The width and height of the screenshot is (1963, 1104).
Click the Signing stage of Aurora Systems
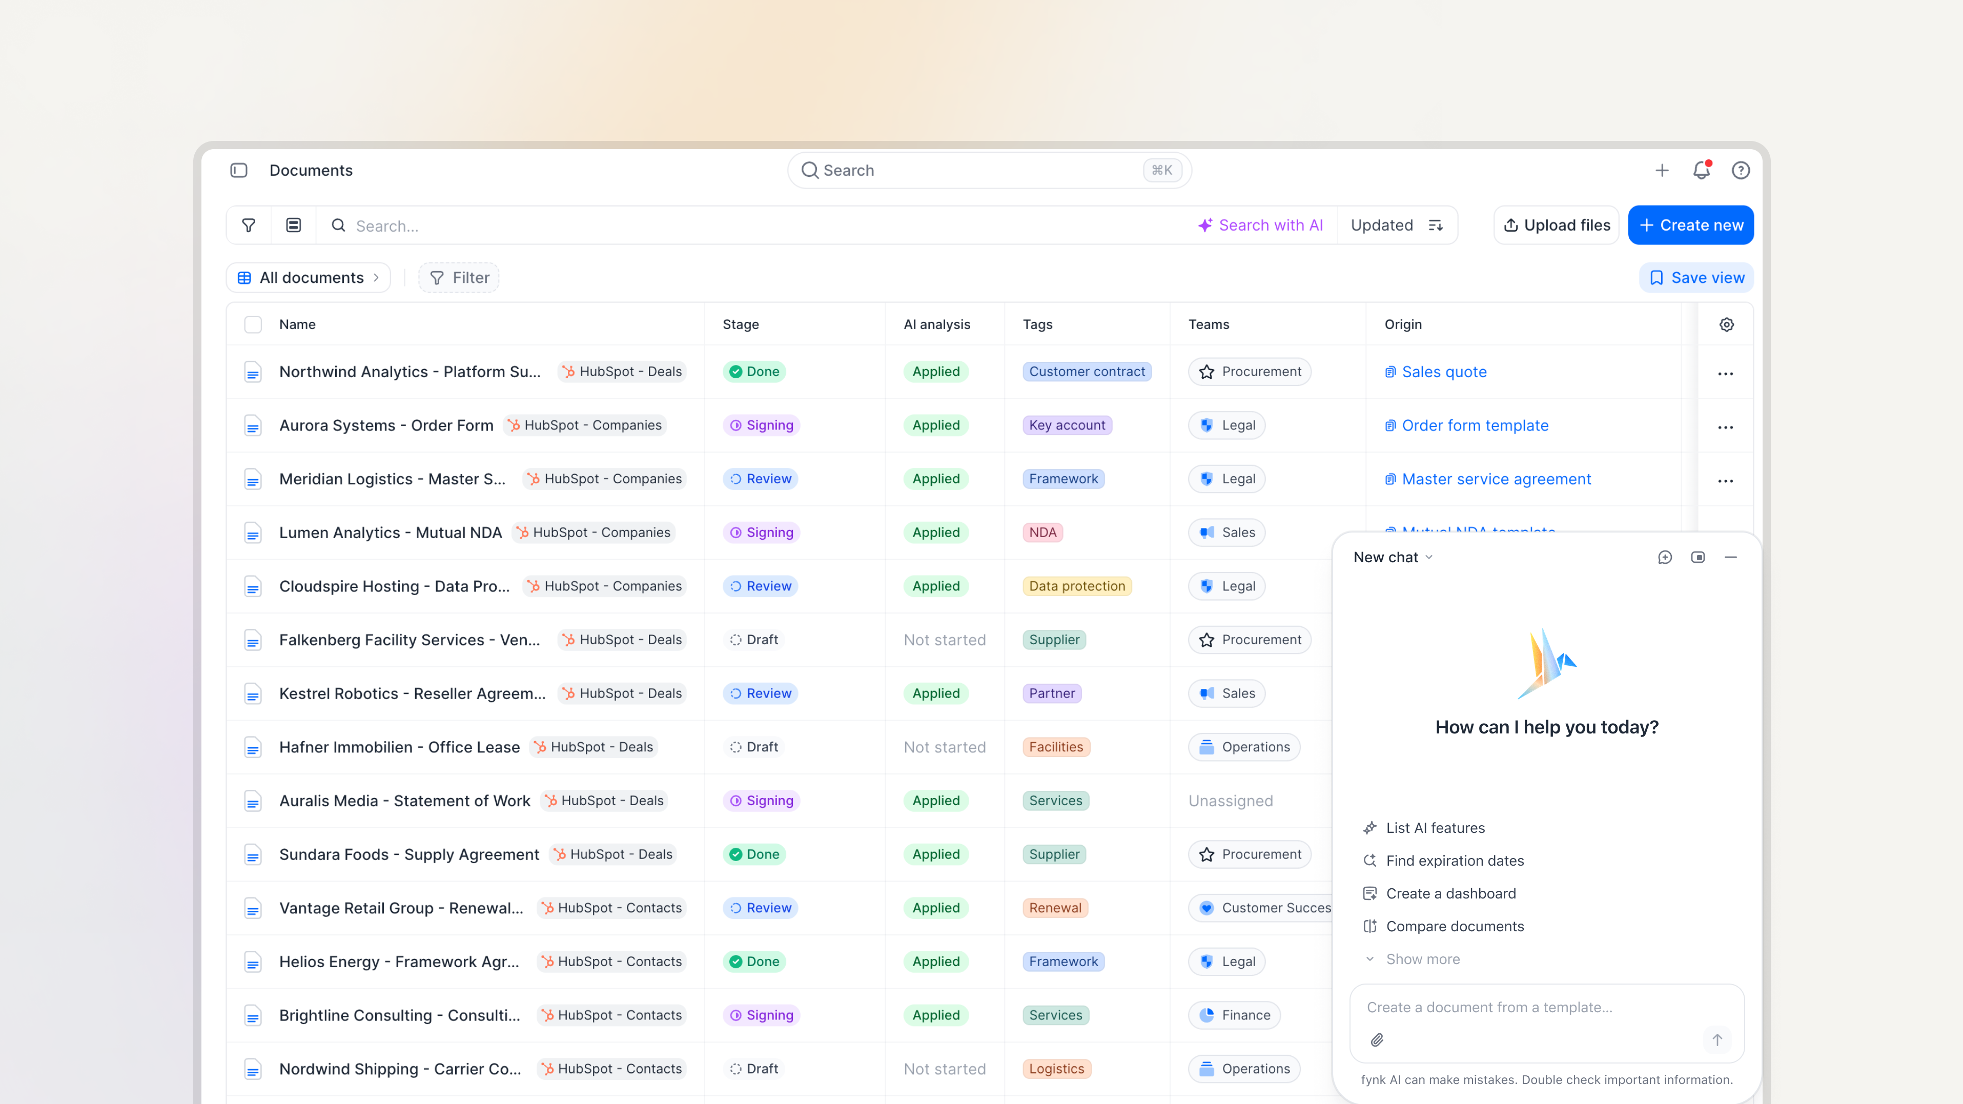[x=761, y=425]
